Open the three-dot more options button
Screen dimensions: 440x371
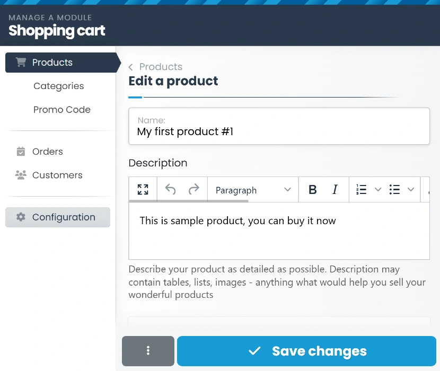[x=148, y=351]
